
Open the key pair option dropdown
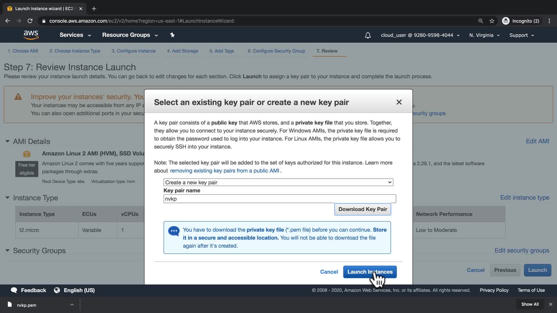[x=278, y=182]
